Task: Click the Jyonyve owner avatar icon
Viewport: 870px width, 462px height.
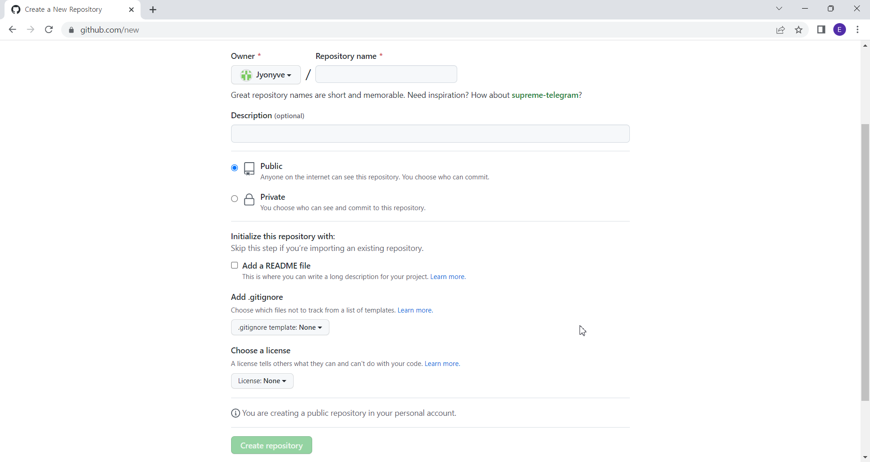Action: [x=246, y=75]
